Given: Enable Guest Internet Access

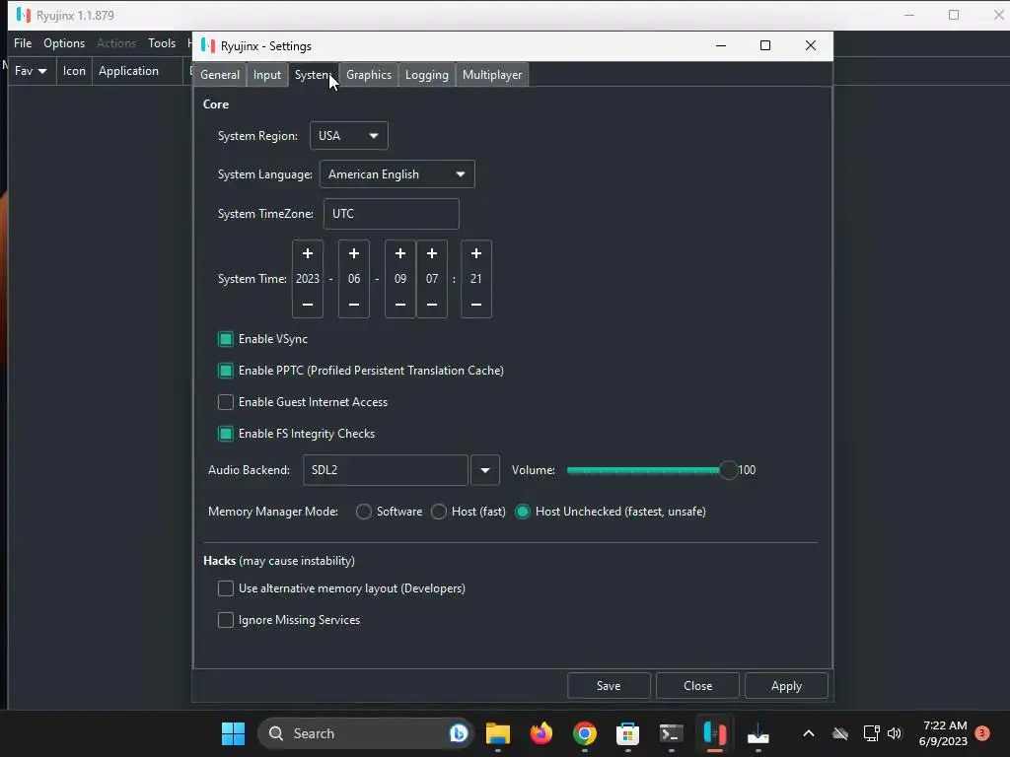Looking at the screenshot, I should pyautogui.click(x=226, y=402).
